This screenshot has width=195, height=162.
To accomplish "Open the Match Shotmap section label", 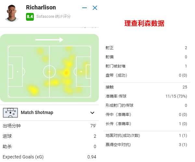I will pos(37,112).
